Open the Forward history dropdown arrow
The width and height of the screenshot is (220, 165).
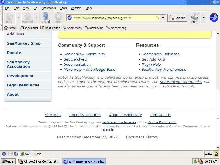click(37, 18)
